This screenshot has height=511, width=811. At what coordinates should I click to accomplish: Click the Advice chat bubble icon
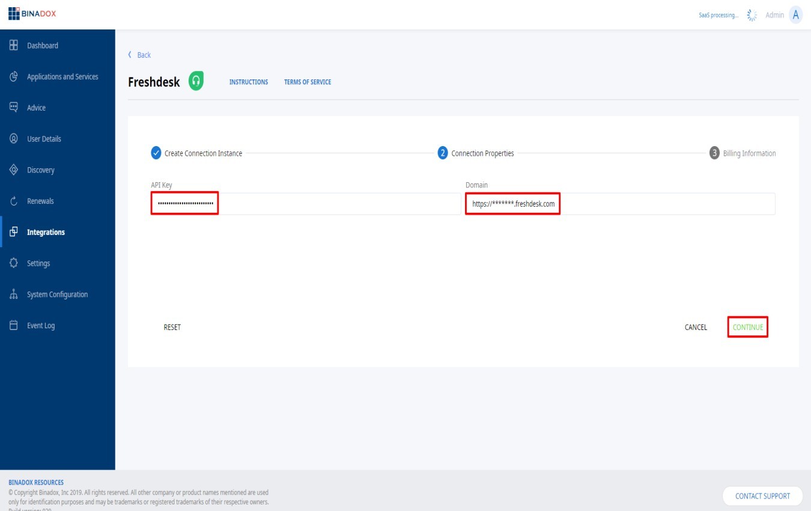[x=13, y=108]
